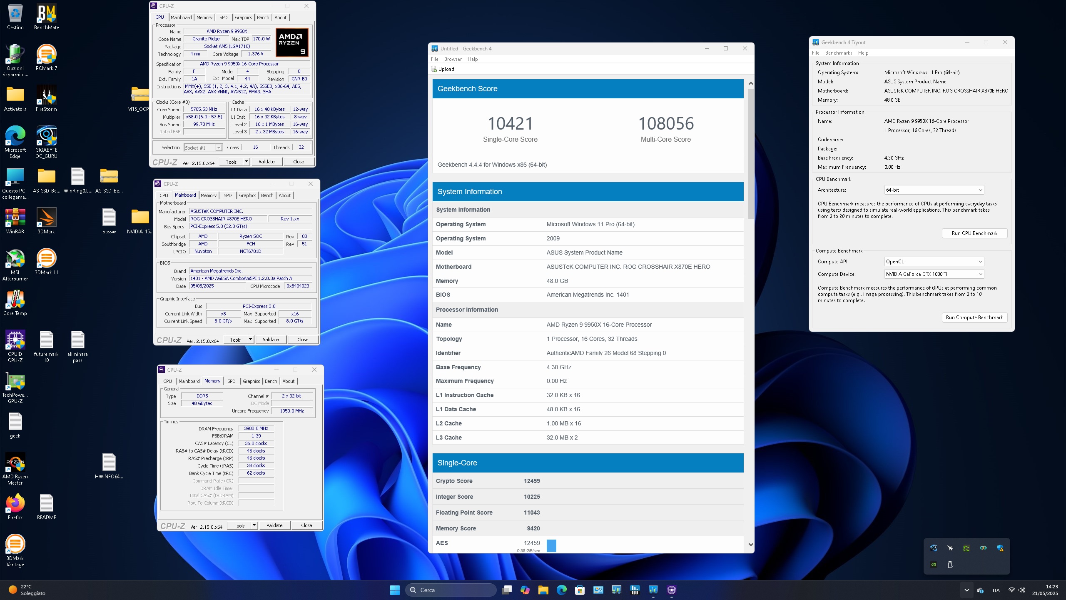Open the NVIDIA_15 folder on the desktop
Viewport: 1066px width, 600px height.
(x=140, y=221)
